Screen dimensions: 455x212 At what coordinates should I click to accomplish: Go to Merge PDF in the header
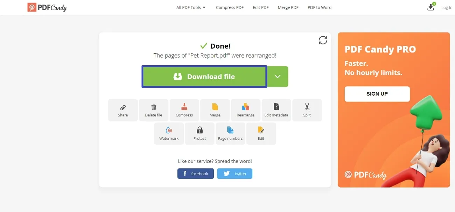click(288, 7)
